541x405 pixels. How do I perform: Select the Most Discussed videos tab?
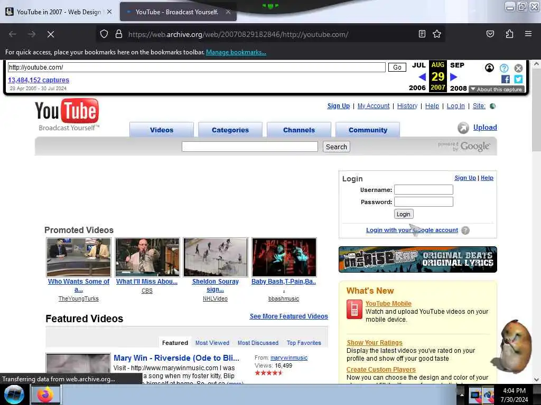point(258,343)
